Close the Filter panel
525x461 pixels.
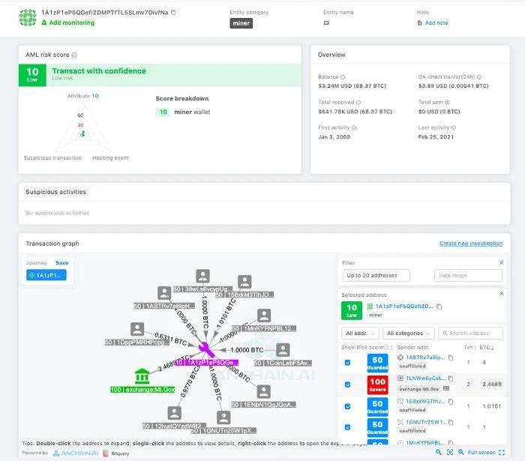[x=502, y=262]
